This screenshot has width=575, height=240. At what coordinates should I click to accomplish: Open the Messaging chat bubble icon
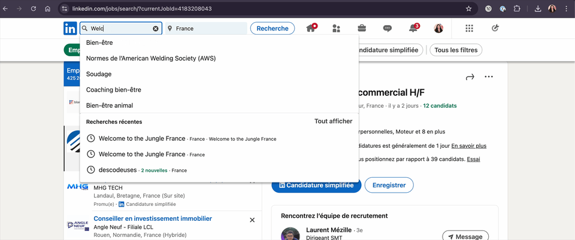click(x=388, y=28)
